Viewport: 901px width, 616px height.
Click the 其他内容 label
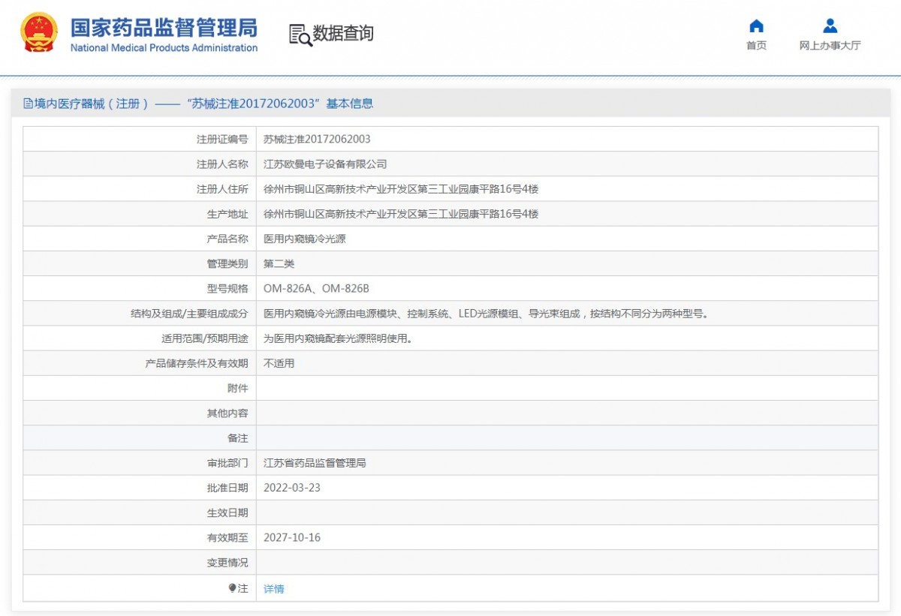[x=228, y=413]
